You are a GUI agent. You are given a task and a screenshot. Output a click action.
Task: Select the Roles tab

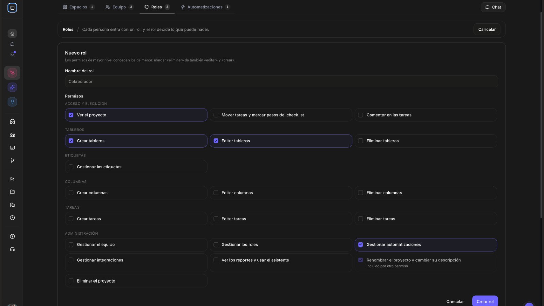click(157, 7)
